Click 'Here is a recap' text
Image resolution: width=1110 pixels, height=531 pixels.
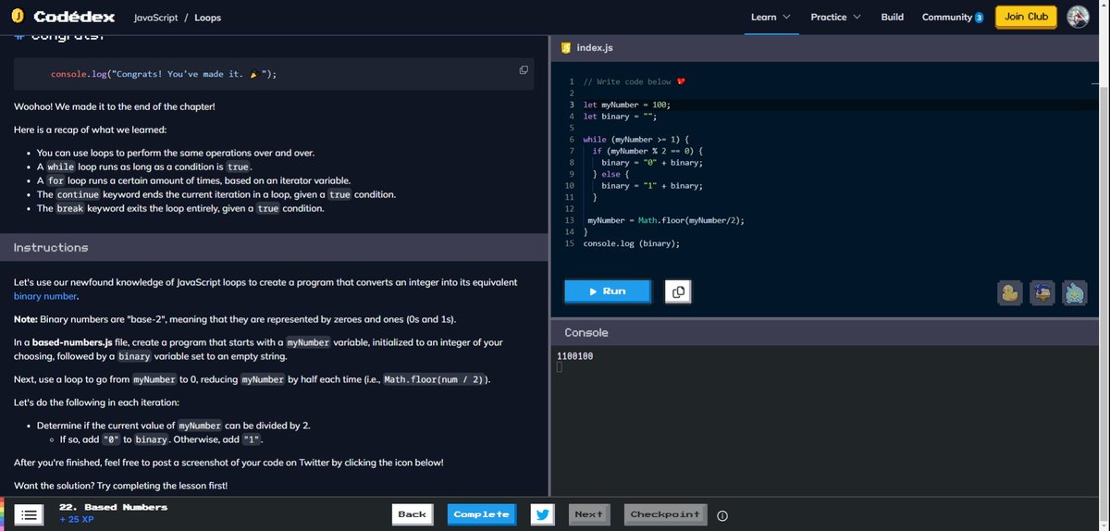[90, 129]
